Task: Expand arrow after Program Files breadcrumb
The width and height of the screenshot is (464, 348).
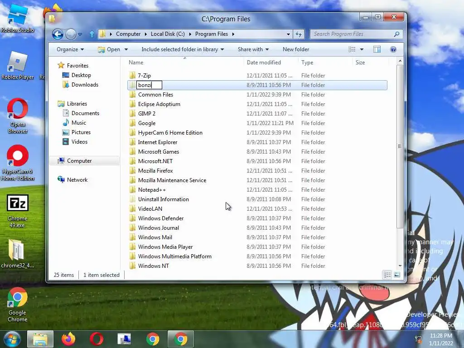Action: 233,34
